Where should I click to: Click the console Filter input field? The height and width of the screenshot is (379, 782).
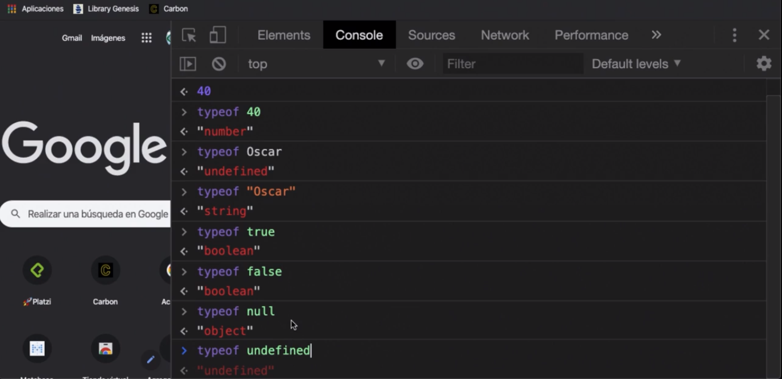point(513,64)
